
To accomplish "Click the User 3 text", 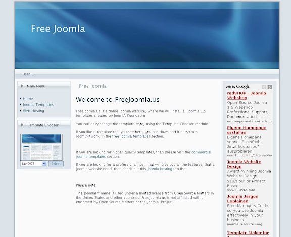I will (28, 74).
